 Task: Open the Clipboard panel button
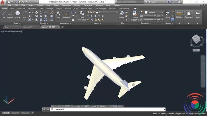tap(188, 15)
